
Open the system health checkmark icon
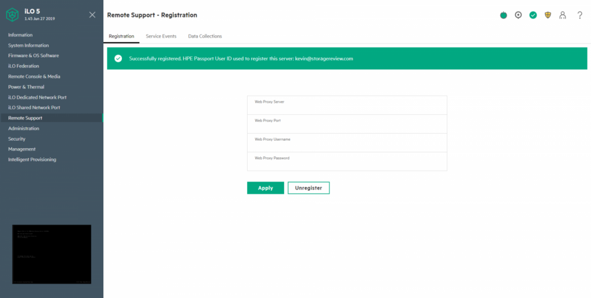click(x=533, y=15)
